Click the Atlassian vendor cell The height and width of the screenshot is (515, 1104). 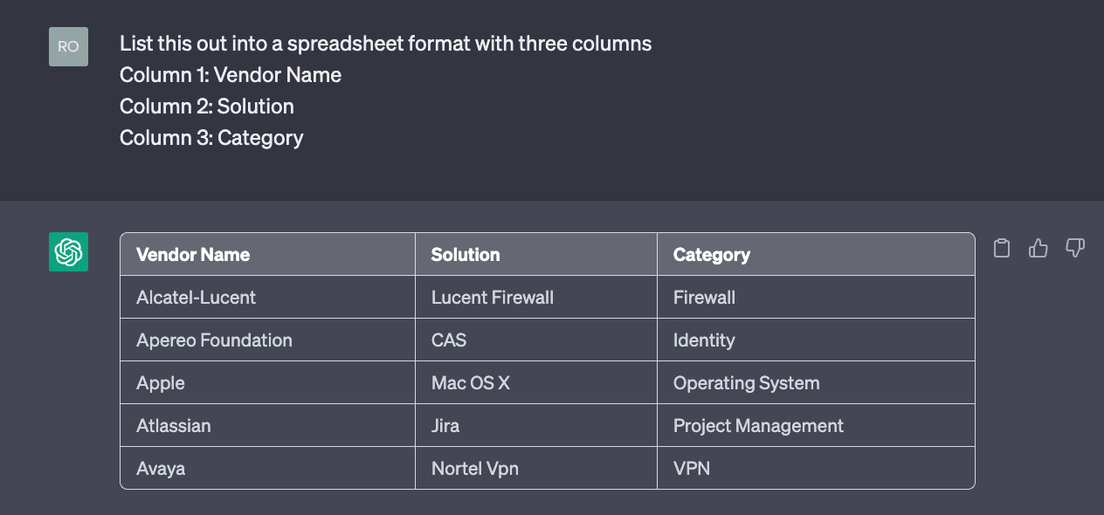click(267, 426)
